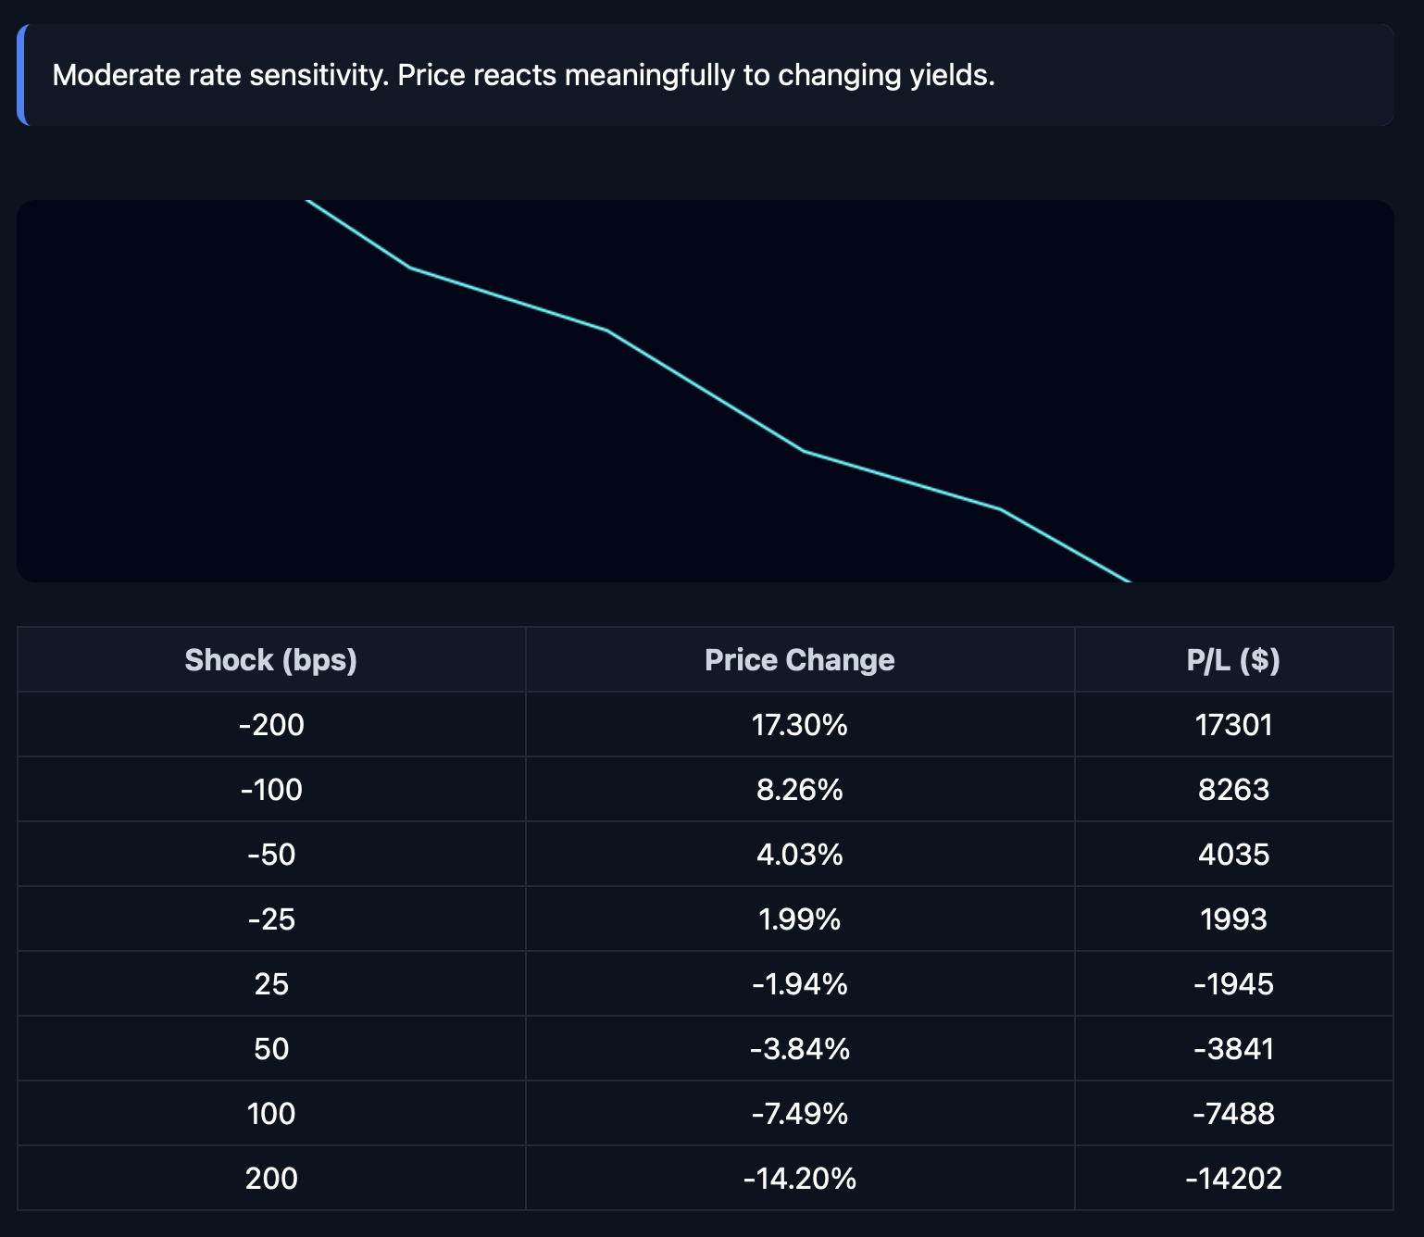Click the -1945 P/L value
This screenshot has height=1237, width=1424.
(1232, 984)
